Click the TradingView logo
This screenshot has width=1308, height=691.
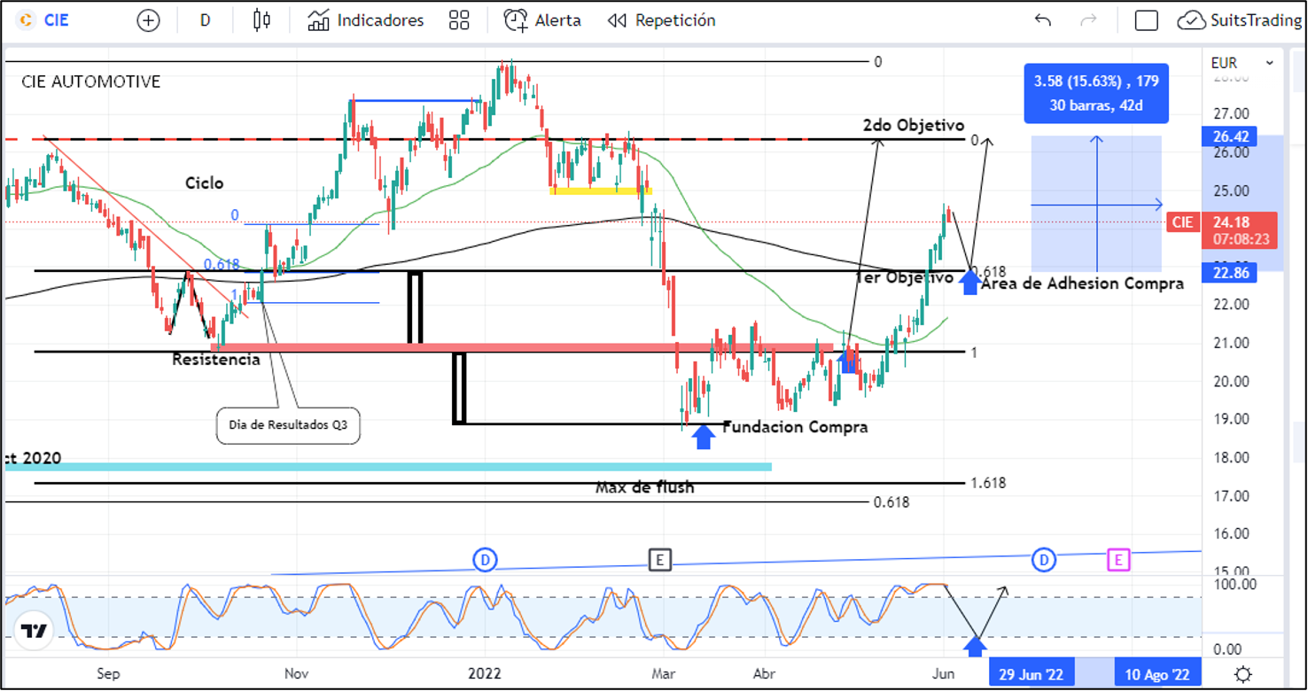[x=35, y=631]
